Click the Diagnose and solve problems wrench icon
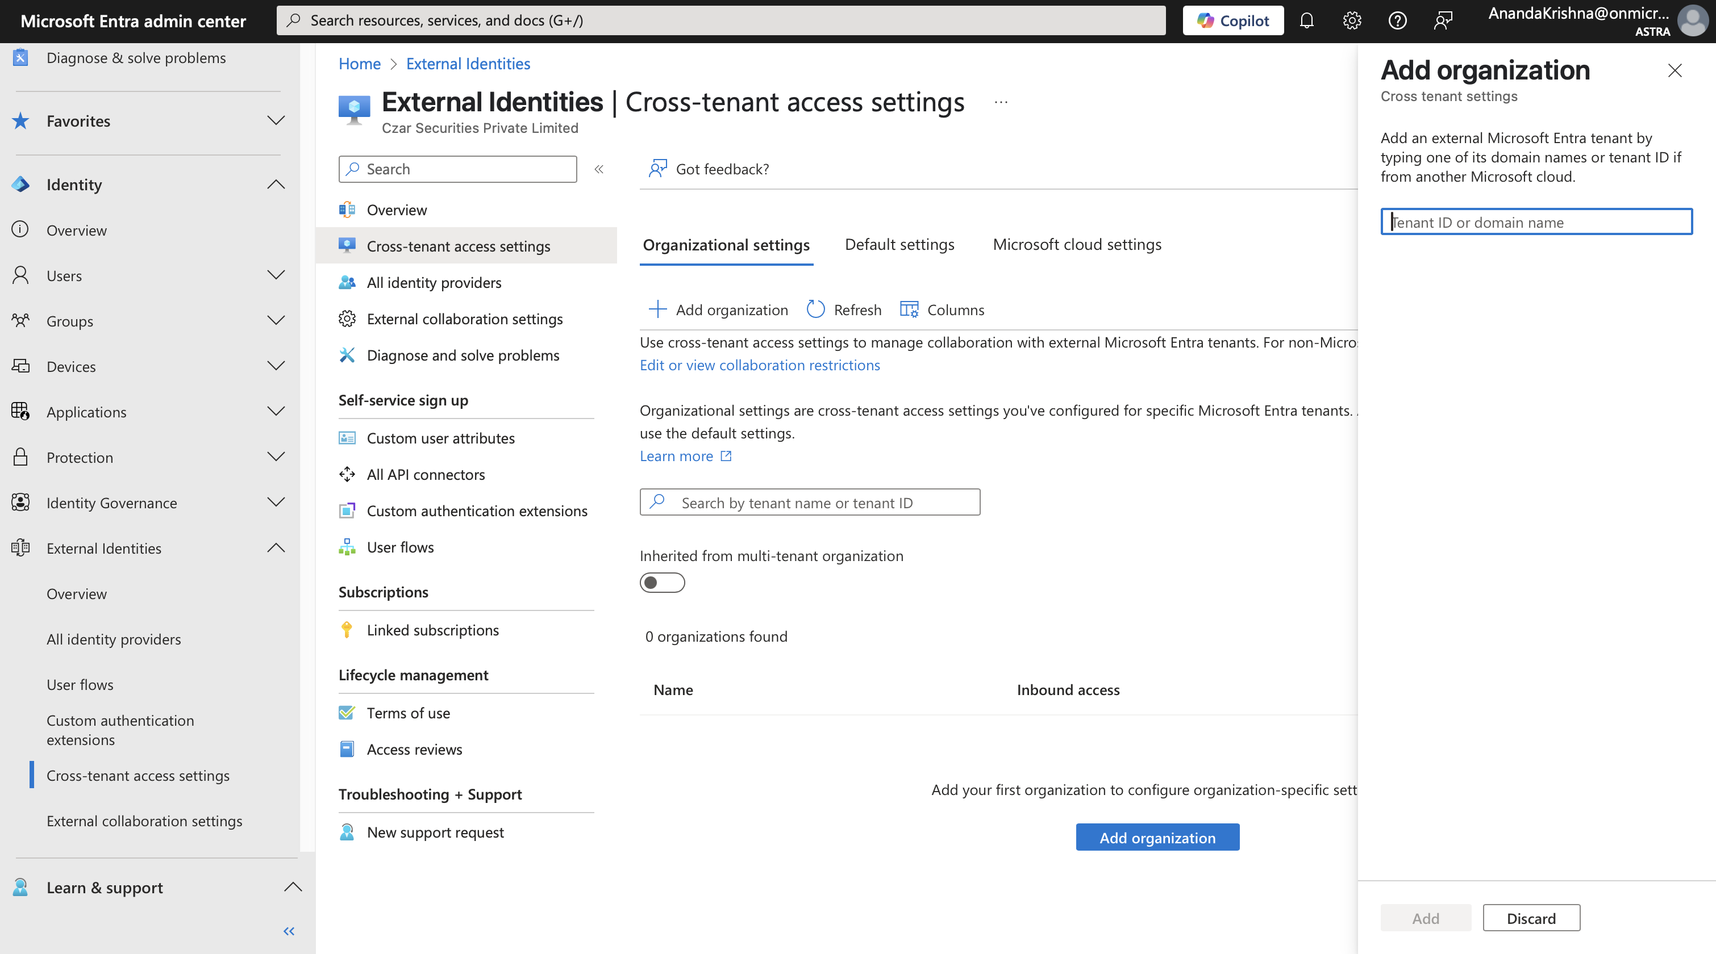Screen dimensions: 1716x954 [x=347, y=355]
